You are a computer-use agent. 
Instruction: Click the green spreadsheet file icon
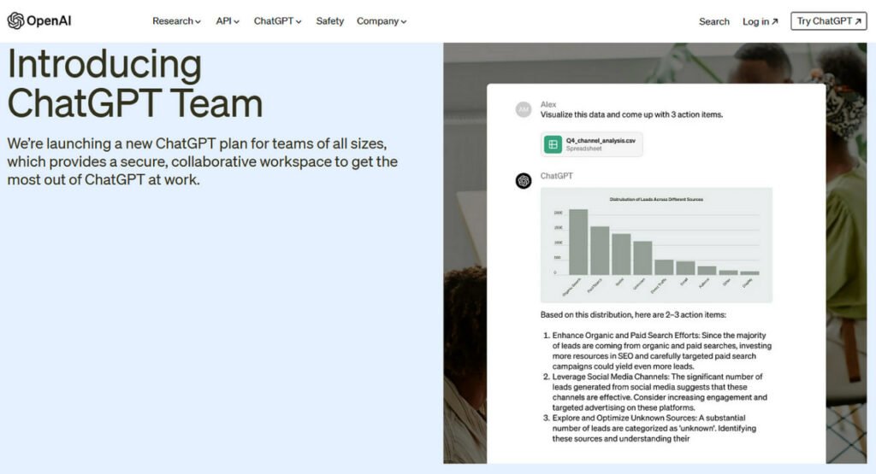click(553, 144)
